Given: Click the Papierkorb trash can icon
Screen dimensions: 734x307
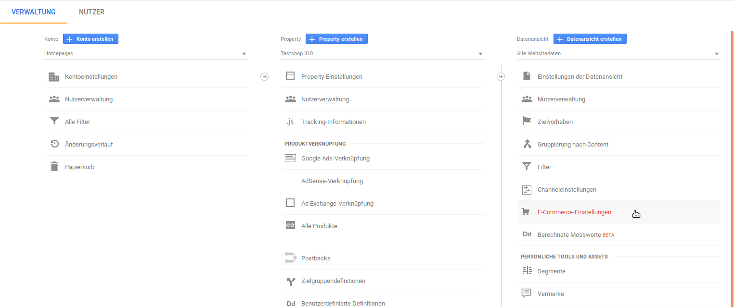Looking at the screenshot, I should (54, 167).
